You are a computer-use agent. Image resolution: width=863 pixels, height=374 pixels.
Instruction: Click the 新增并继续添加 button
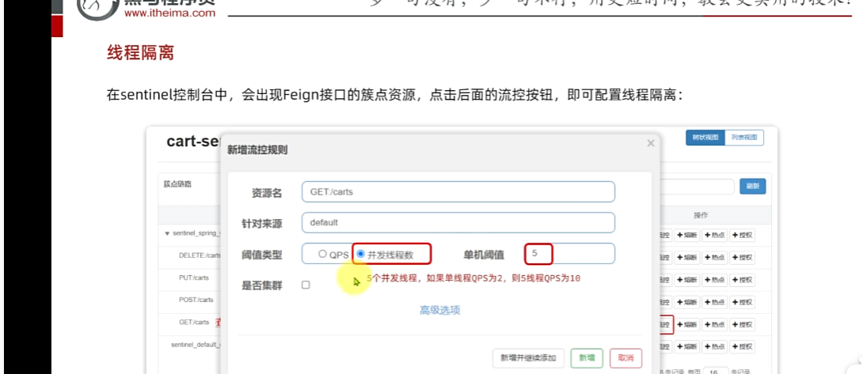click(x=528, y=358)
